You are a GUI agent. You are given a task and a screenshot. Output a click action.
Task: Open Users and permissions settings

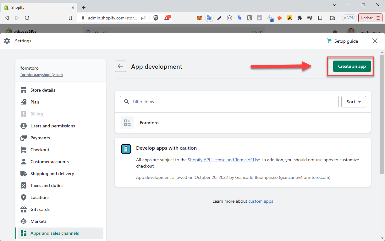(61, 126)
